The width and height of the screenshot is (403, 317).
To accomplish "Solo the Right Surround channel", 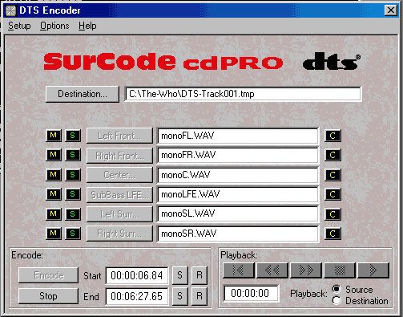I will pyautogui.click(x=73, y=234).
